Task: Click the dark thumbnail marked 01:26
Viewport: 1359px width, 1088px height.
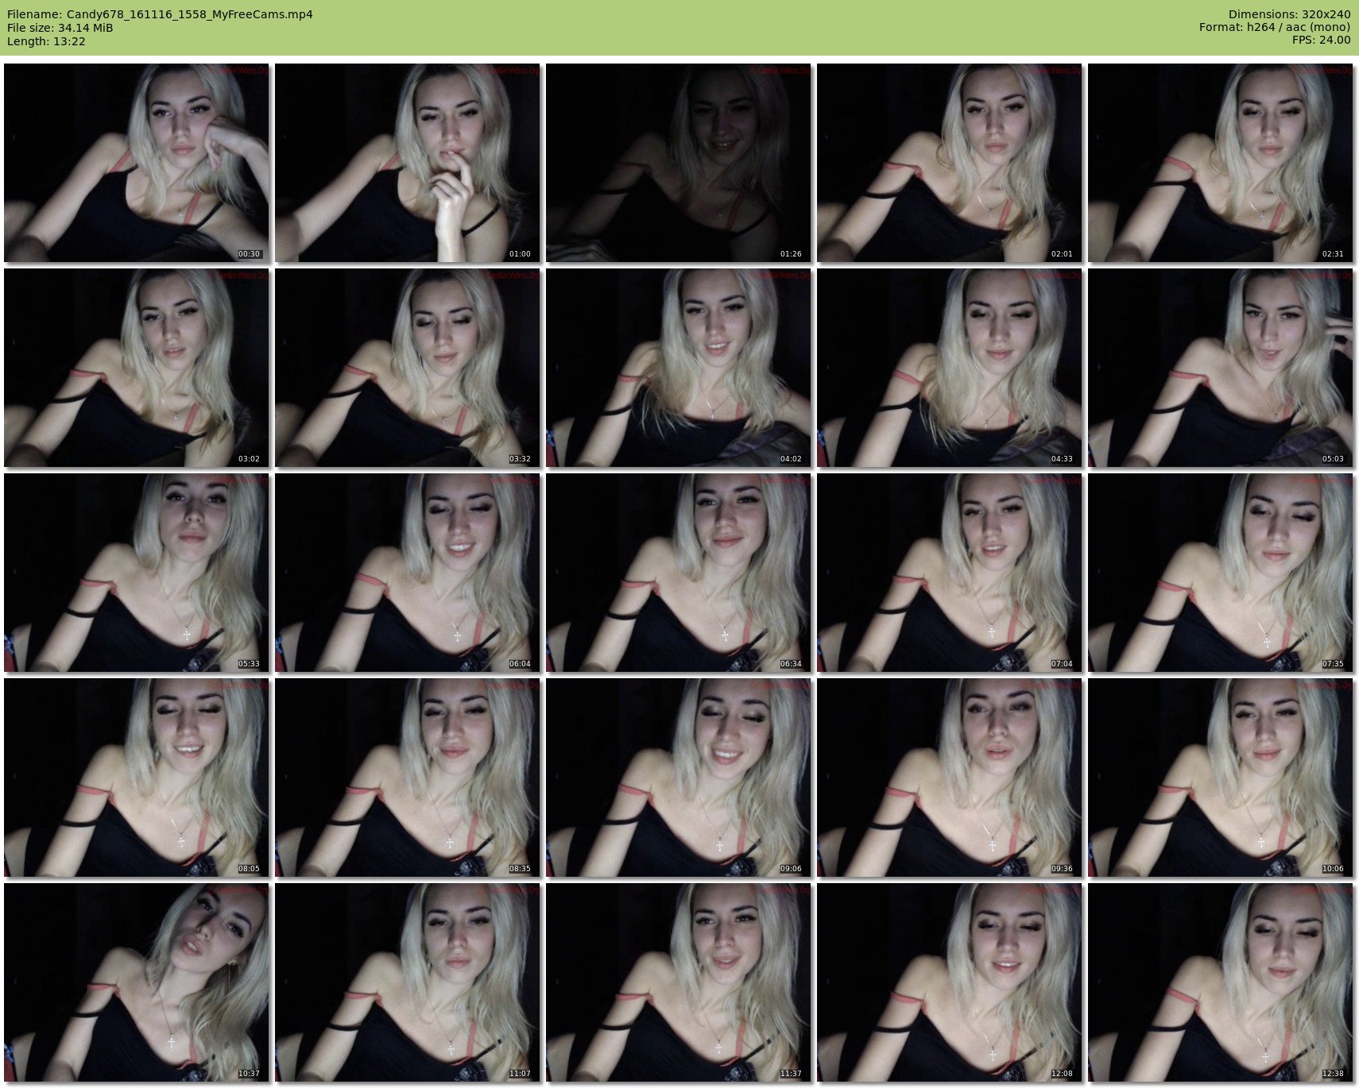Action: pyautogui.click(x=679, y=163)
